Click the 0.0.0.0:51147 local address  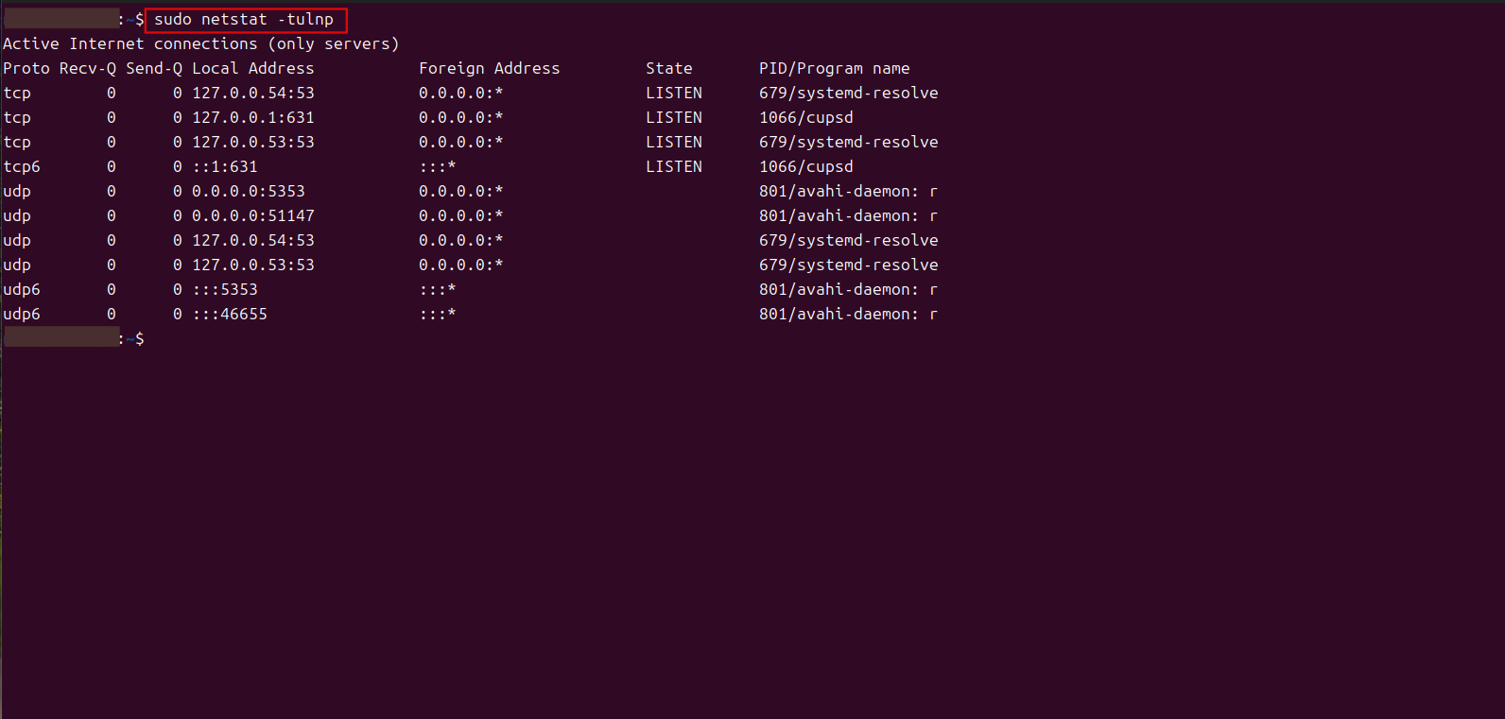coord(252,216)
